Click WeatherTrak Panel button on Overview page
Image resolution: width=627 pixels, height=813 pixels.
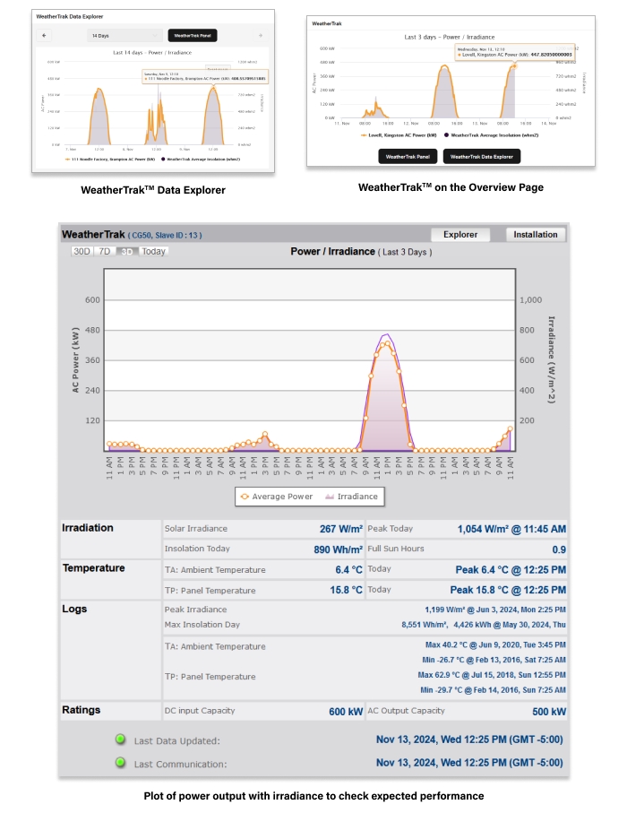pos(407,156)
